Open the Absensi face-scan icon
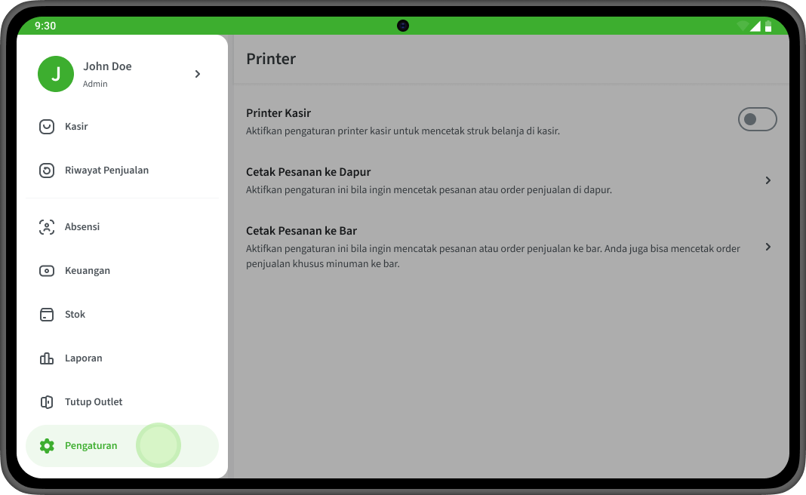Screen dimensions: 806x495 [47, 226]
